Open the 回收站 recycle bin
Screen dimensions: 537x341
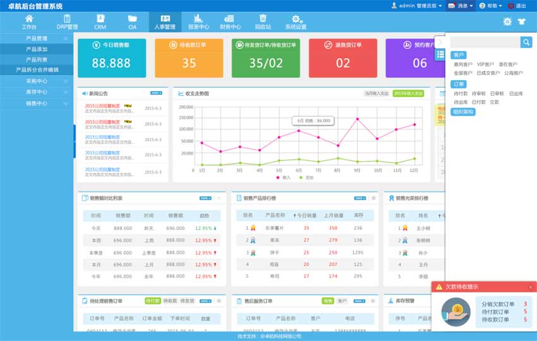pos(263,22)
